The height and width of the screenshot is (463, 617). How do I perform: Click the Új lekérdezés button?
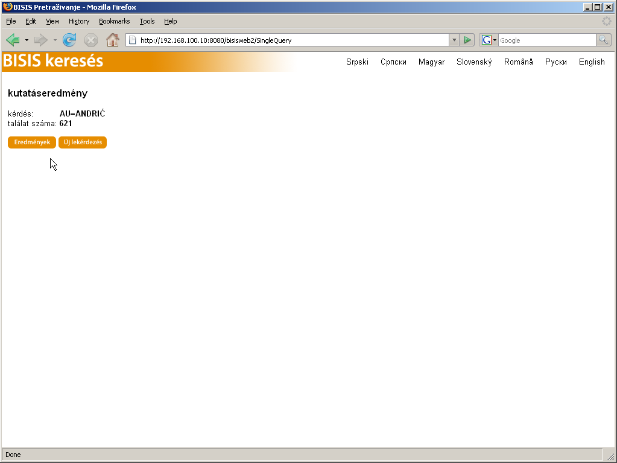click(x=83, y=142)
